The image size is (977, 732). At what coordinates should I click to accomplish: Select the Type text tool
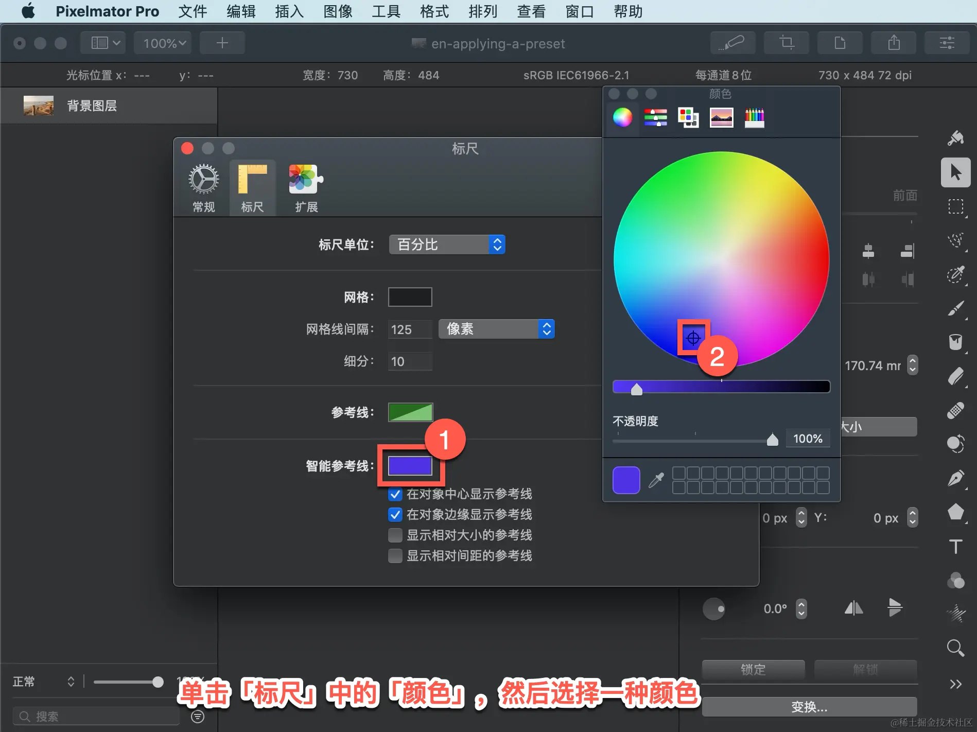point(956,546)
